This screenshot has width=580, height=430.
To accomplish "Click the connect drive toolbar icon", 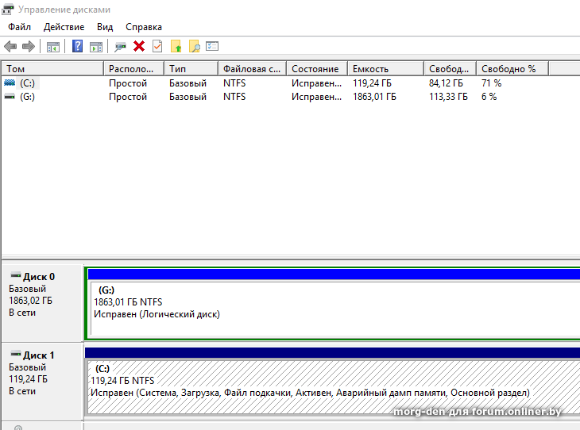I will [x=121, y=47].
